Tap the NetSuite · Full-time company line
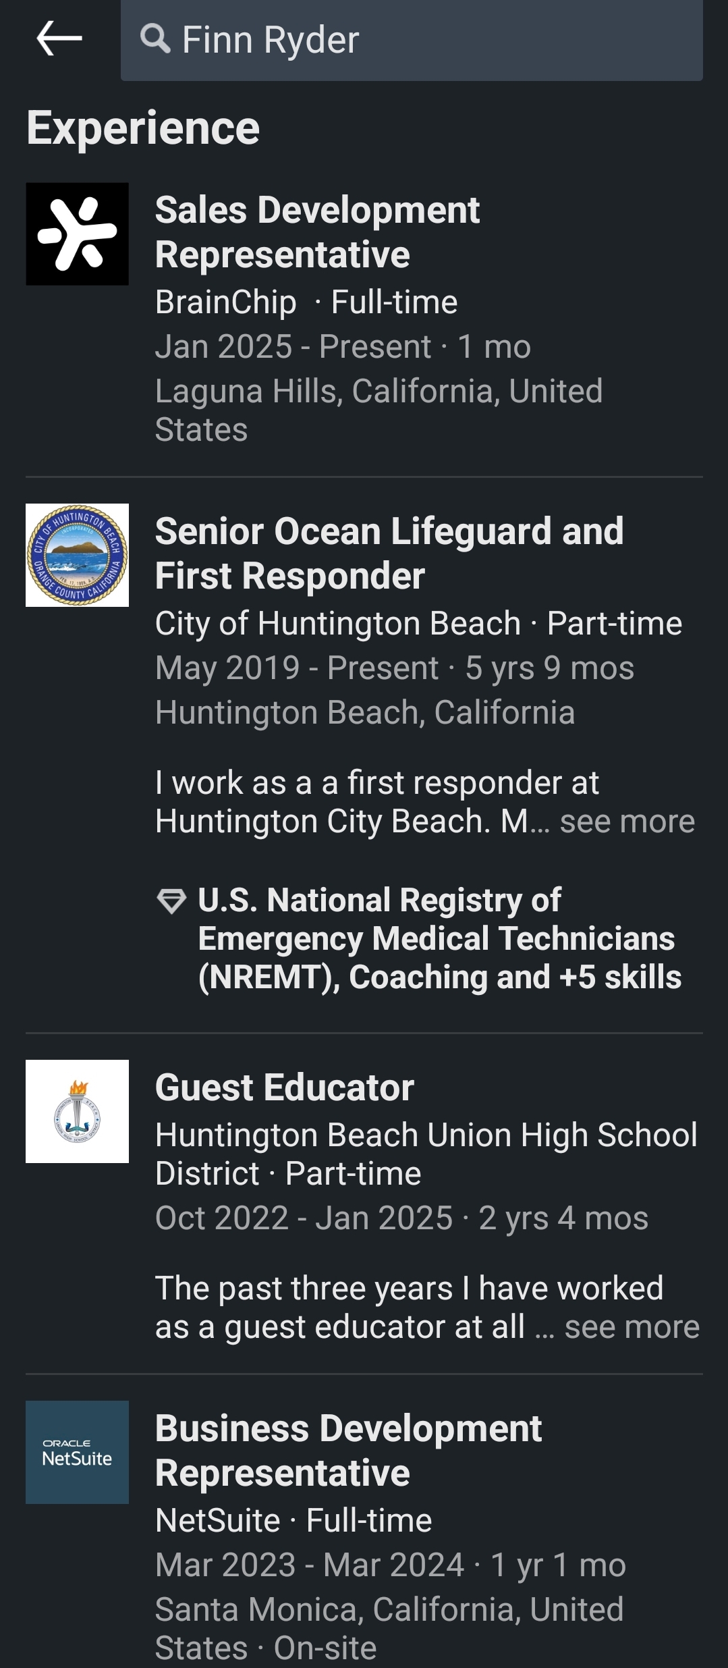This screenshot has width=728, height=1668. pos(293,1520)
